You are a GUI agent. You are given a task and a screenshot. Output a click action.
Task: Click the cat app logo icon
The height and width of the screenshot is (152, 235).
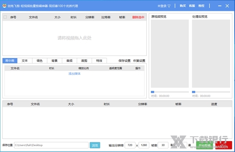(x=4, y=6)
